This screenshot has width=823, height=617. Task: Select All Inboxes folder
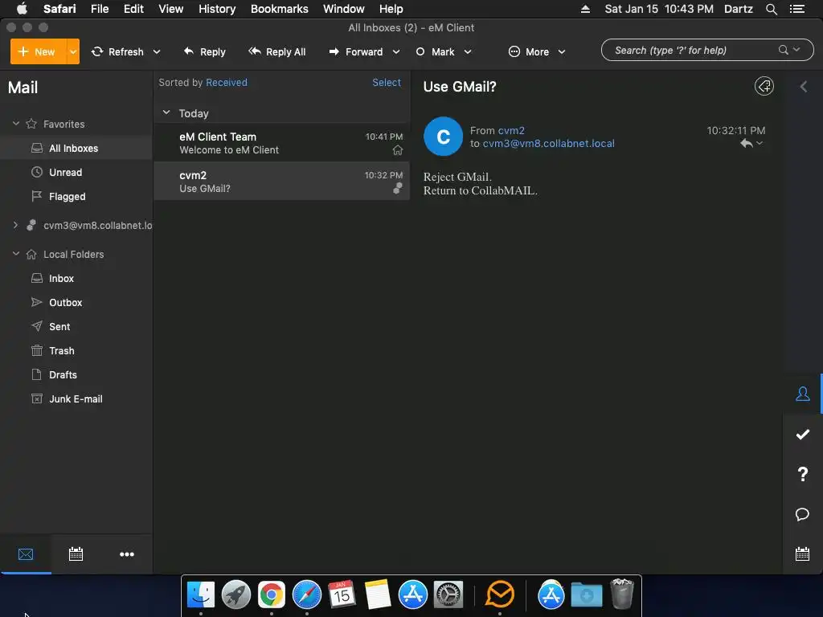(76, 148)
